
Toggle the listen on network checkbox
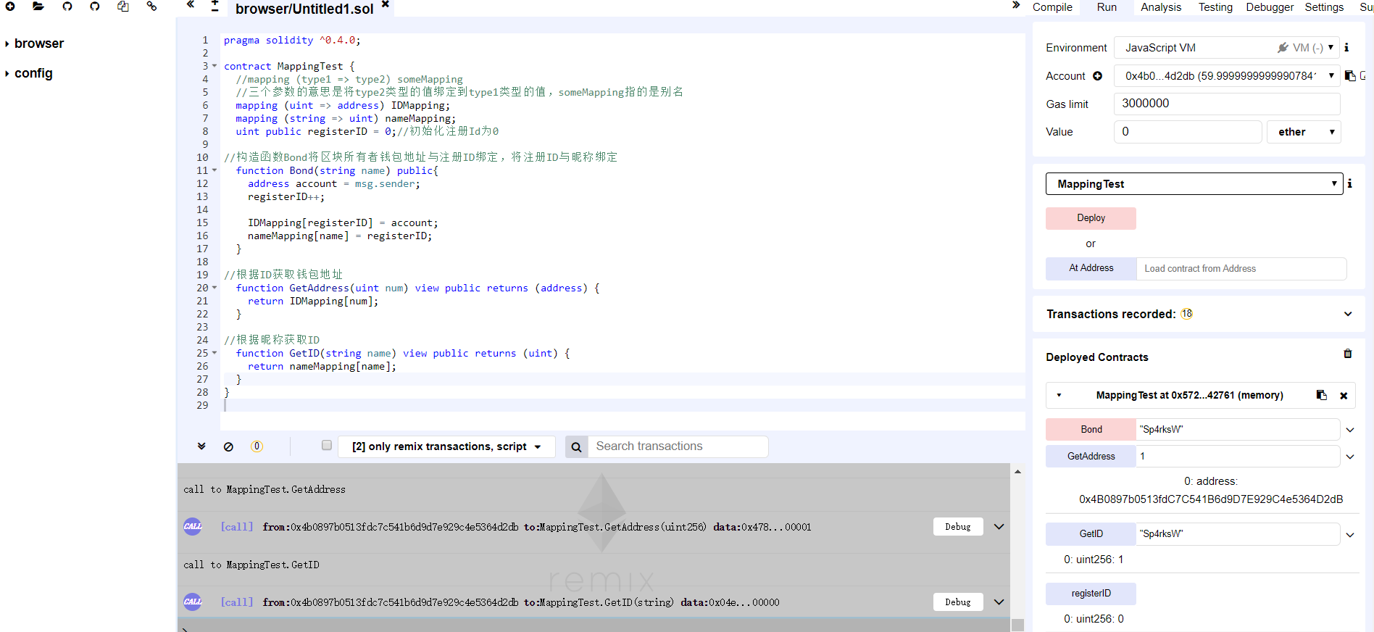click(327, 445)
